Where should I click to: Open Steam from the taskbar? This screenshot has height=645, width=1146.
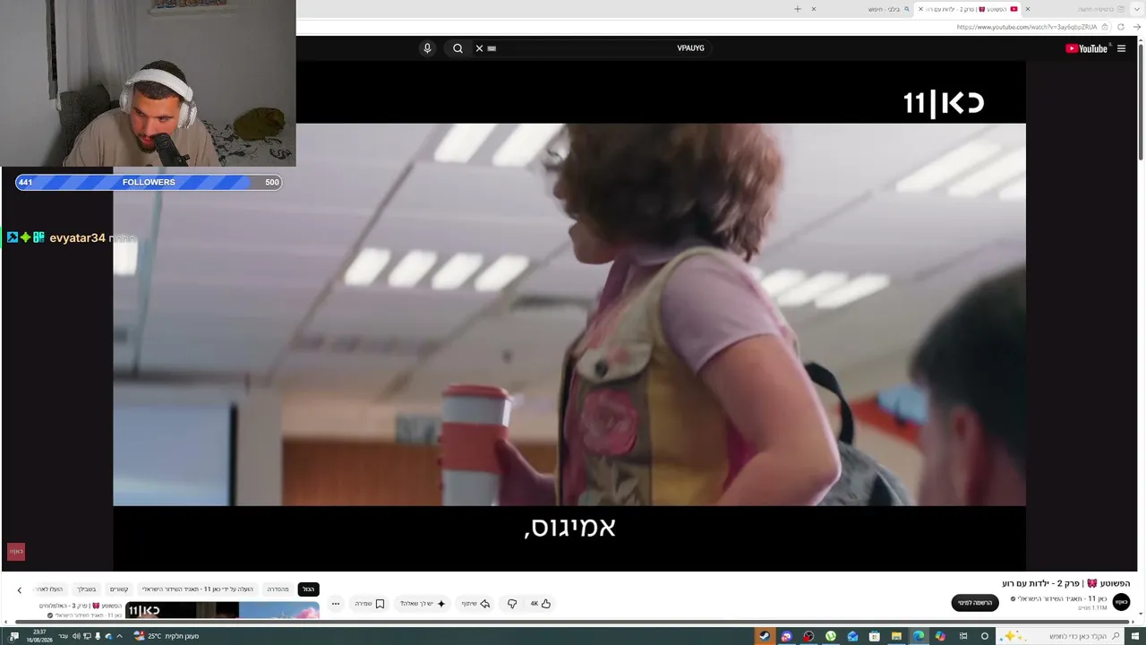click(x=764, y=636)
